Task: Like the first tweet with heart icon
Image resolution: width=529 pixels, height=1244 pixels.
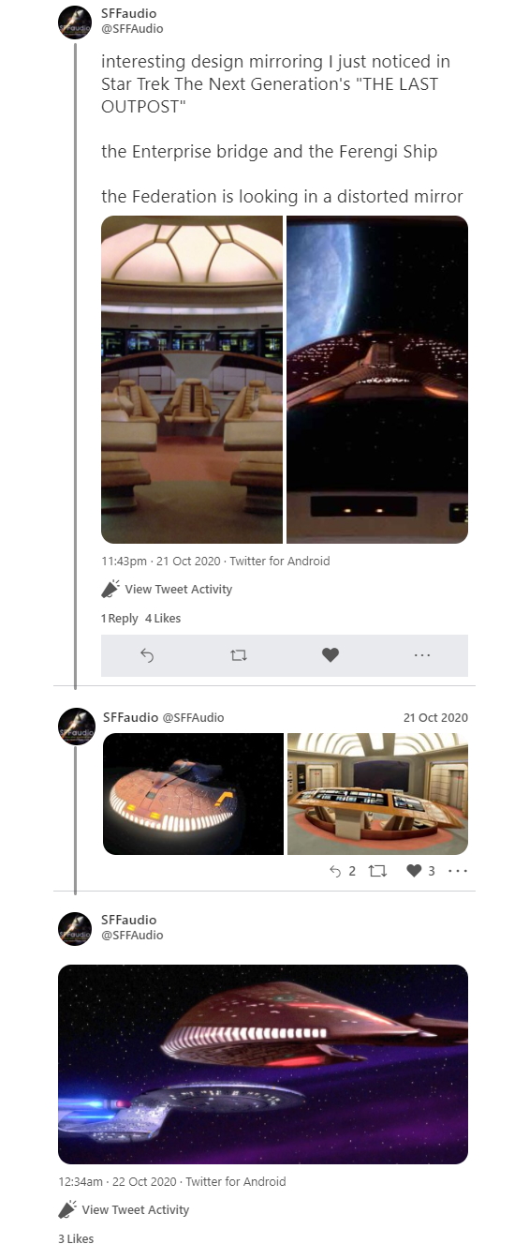Action: pos(330,655)
